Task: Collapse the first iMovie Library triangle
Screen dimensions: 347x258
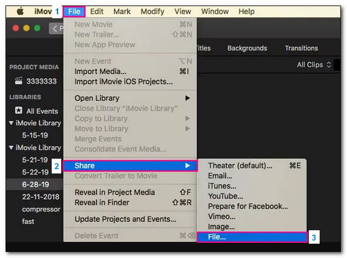Action: 11,123
